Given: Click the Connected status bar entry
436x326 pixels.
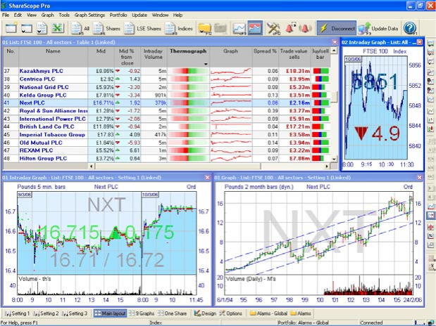Looking at the screenshot, I should coord(371,322).
